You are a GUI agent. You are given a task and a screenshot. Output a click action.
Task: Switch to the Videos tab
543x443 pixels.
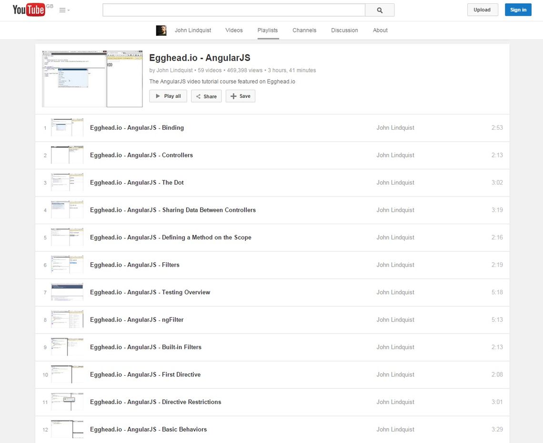pyautogui.click(x=234, y=31)
